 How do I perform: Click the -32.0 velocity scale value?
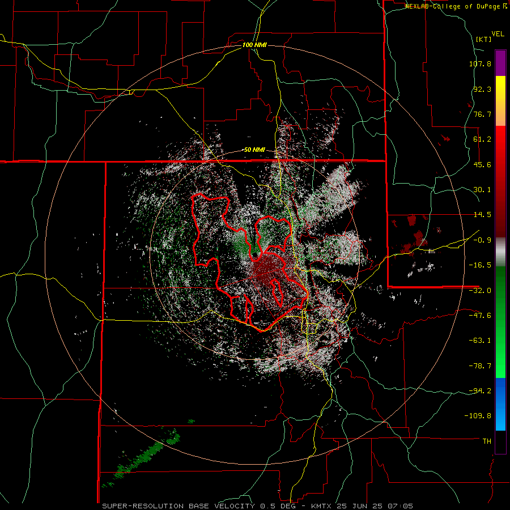(480, 291)
